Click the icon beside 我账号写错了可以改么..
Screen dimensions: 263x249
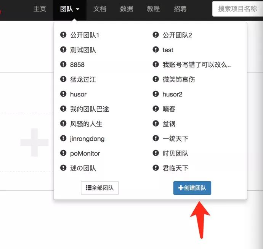[x=156, y=64]
